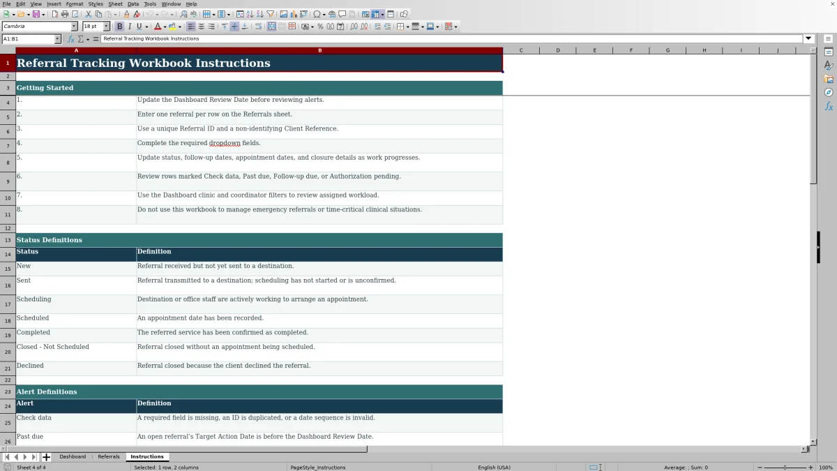Open the Format menu
Screen dimensions: 837x471
pos(75,4)
